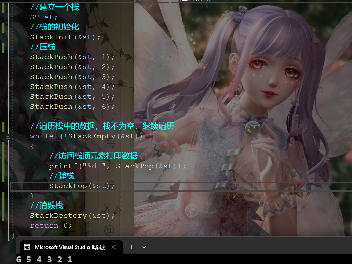The height and width of the screenshot is (264, 352).
Task: Open a new terminal tab with plus
Action: [131, 247]
